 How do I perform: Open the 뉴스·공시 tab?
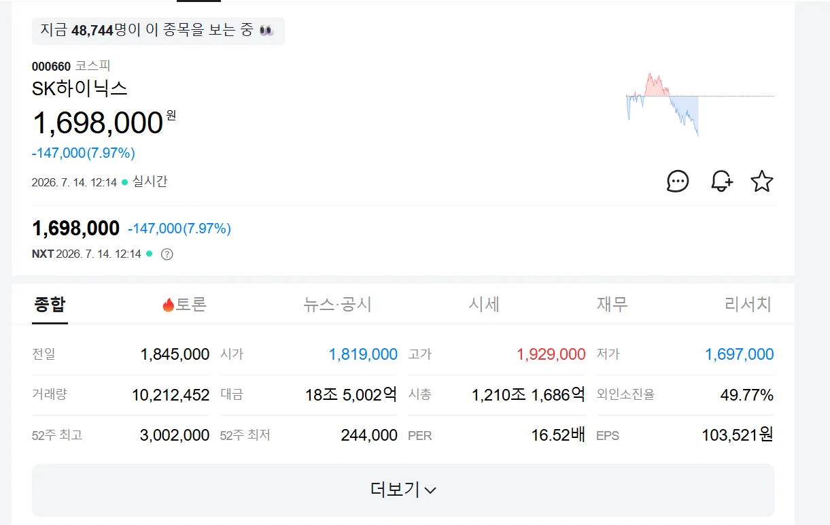click(x=338, y=304)
